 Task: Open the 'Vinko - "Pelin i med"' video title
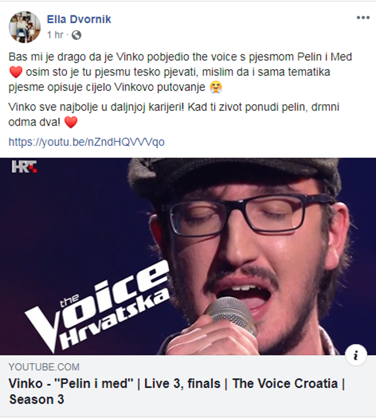[177, 391]
